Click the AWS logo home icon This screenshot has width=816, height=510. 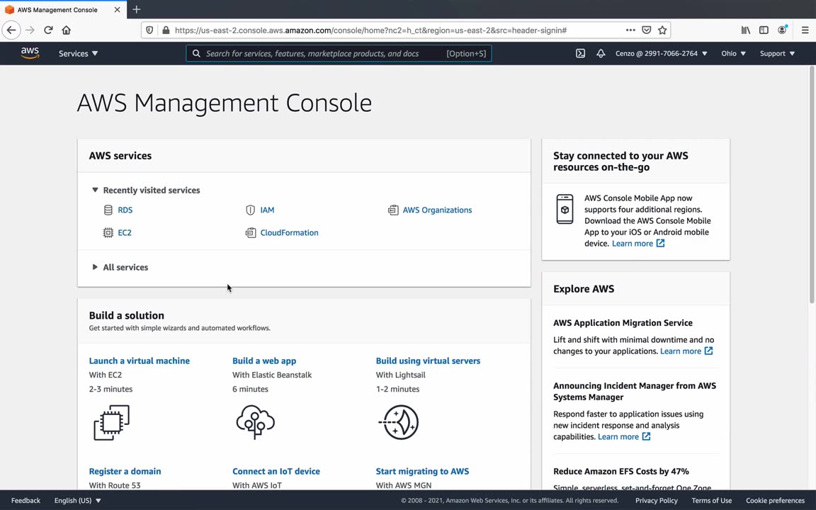pos(30,53)
